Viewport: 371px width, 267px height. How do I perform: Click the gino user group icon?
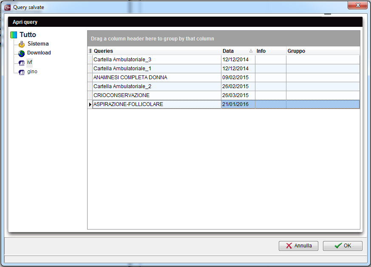tap(22, 72)
